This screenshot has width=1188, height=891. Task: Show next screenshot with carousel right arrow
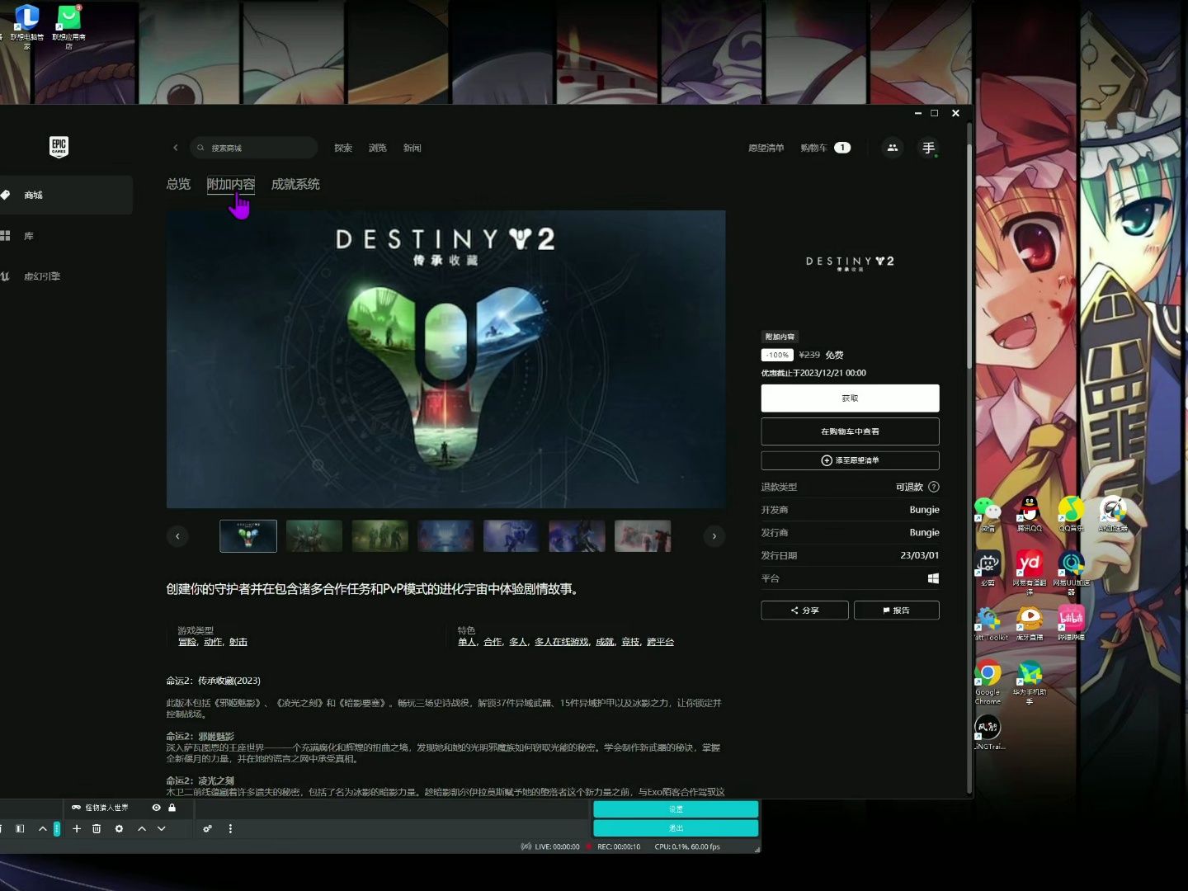pyautogui.click(x=714, y=536)
